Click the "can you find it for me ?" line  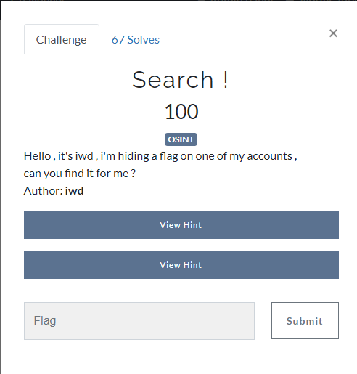pos(80,174)
